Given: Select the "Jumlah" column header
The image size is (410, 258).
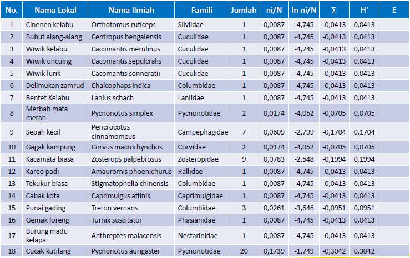Looking at the screenshot, I should tap(243, 11).
